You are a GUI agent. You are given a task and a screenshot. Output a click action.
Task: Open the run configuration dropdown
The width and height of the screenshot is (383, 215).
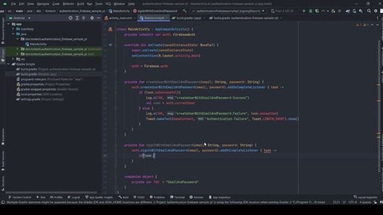click(228, 11)
